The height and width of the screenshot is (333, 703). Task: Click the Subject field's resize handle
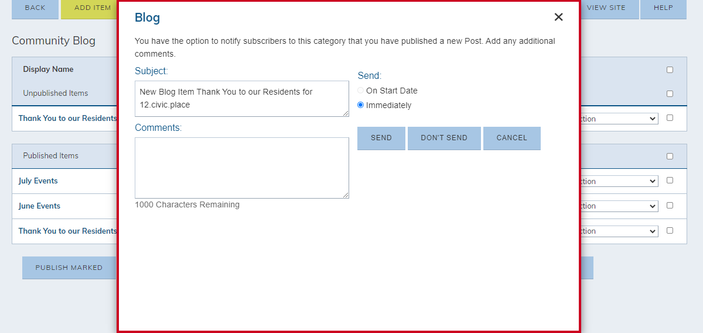click(x=346, y=113)
